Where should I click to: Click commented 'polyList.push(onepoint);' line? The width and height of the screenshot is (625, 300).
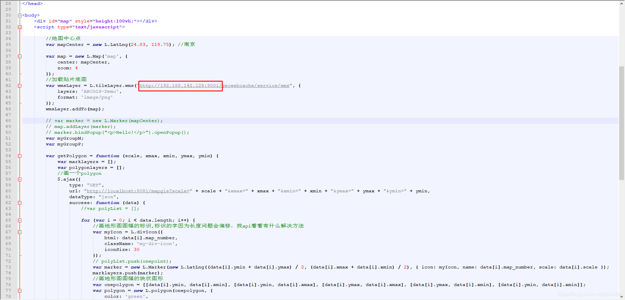pyautogui.click(x=132, y=261)
